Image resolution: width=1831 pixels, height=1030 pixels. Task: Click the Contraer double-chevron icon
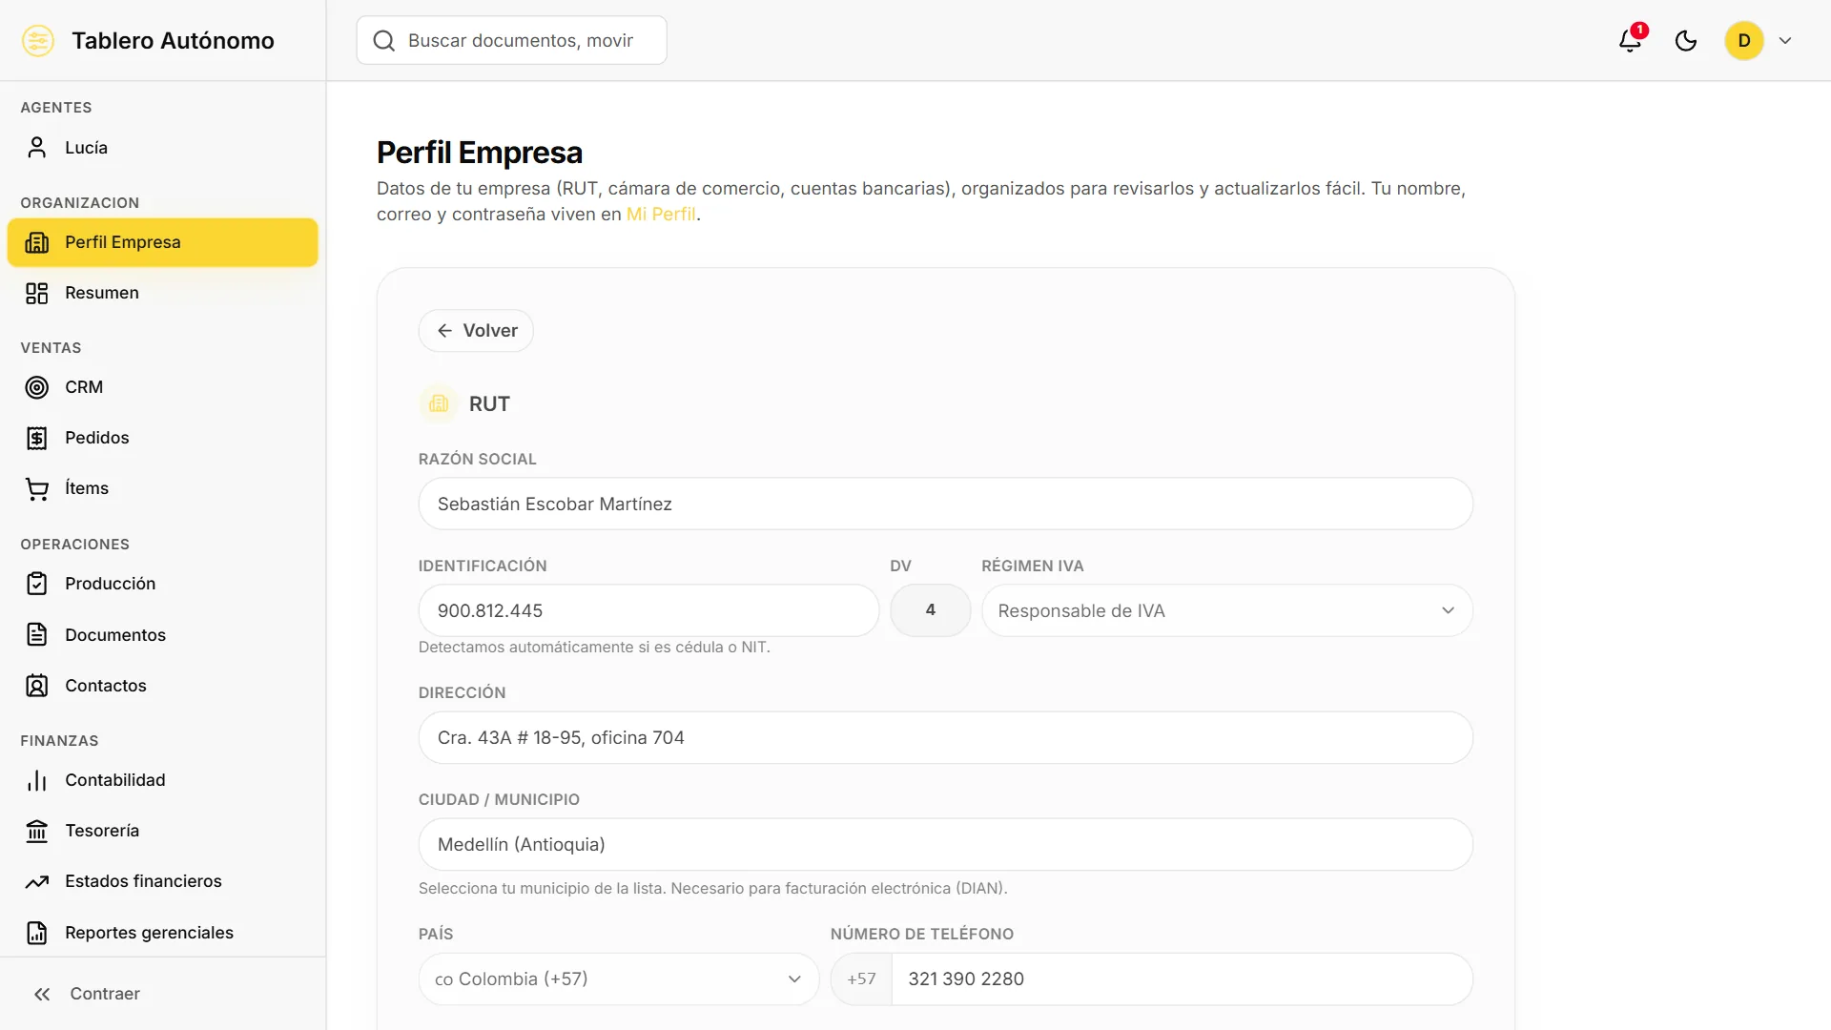(x=42, y=994)
